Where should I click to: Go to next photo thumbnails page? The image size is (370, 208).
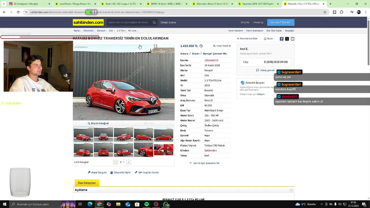(129, 162)
